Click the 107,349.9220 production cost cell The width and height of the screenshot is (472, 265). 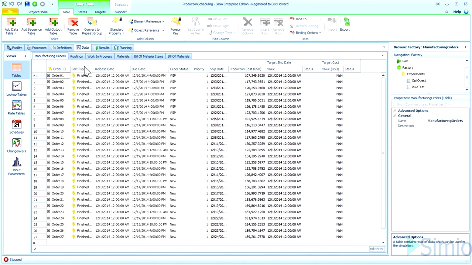pos(247,76)
